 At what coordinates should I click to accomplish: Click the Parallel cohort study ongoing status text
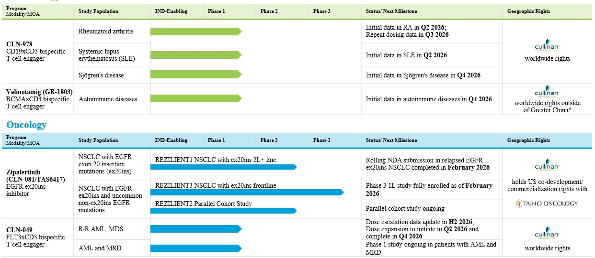pos(405,208)
